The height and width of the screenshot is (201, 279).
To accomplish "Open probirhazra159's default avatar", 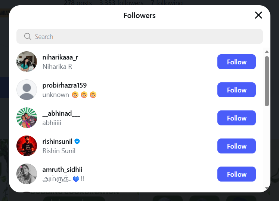I will point(27,90).
